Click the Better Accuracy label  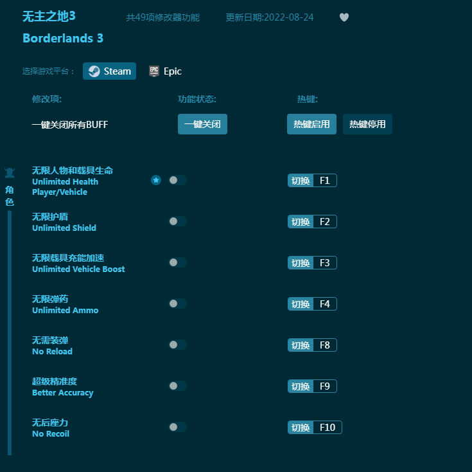click(63, 393)
